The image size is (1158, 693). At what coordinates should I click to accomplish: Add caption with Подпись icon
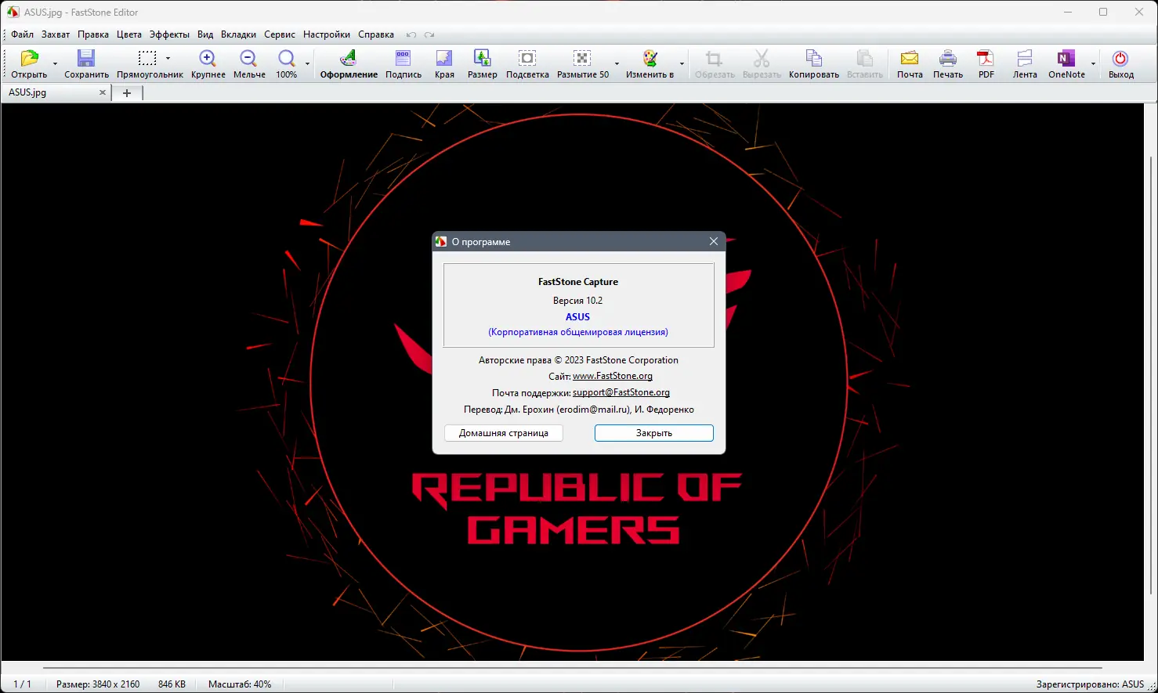point(403,59)
